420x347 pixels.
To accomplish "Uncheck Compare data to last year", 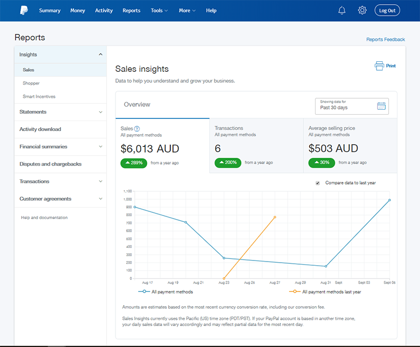I will [318, 183].
